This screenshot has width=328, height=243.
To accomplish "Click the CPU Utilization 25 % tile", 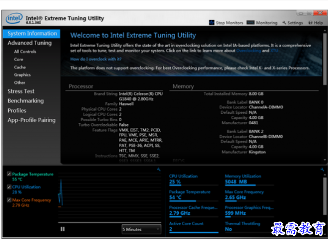I will [194, 180].
